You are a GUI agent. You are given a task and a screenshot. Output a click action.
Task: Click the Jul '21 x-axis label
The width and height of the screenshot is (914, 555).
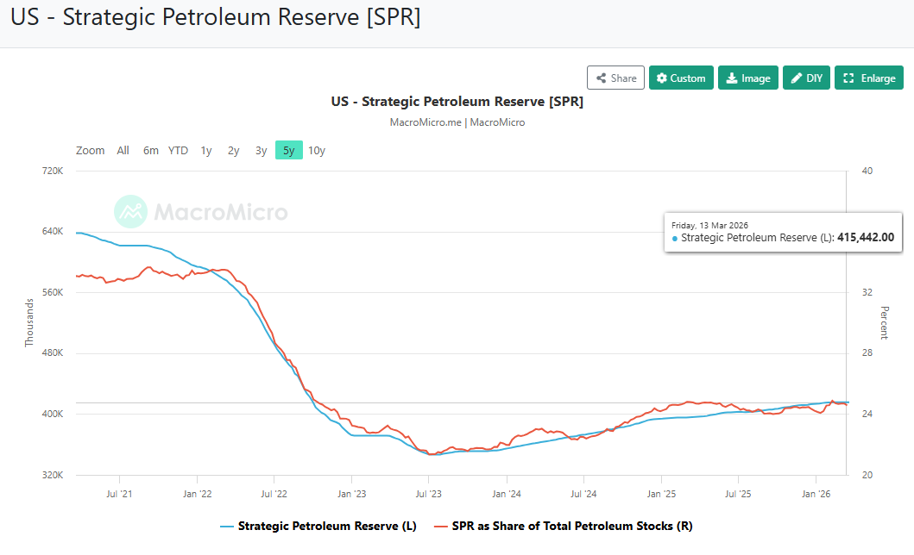click(x=119, y=494)
